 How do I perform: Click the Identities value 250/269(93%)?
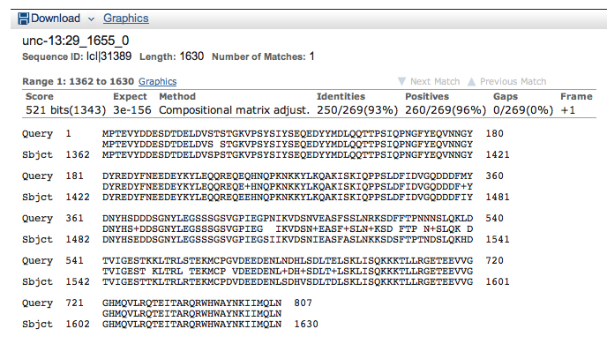357,110
